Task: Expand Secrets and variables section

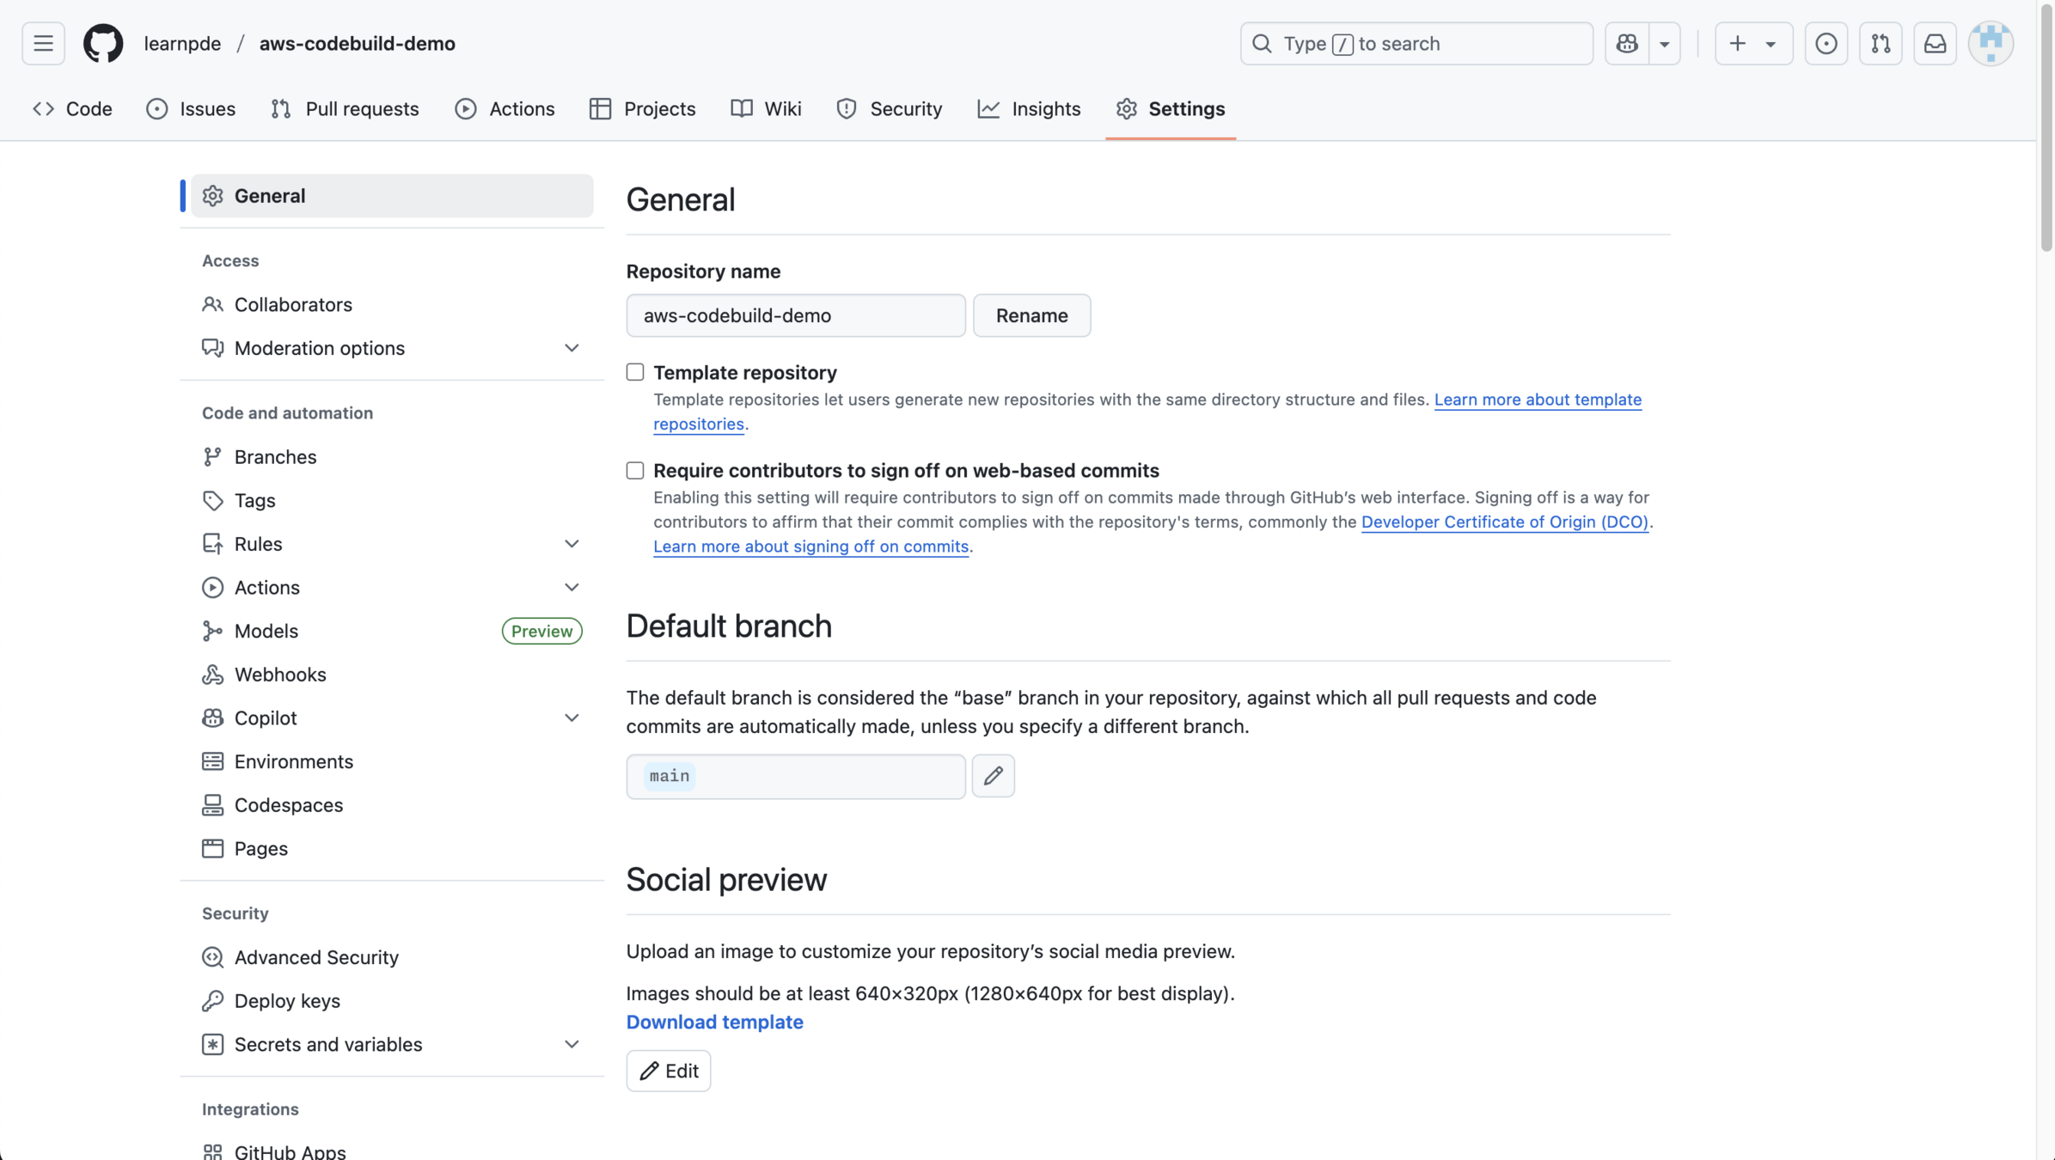Action: click(572, 1044)
